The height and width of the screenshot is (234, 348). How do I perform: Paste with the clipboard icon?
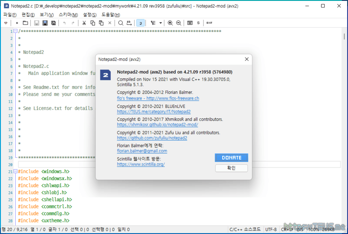click(x=101, y=23)
